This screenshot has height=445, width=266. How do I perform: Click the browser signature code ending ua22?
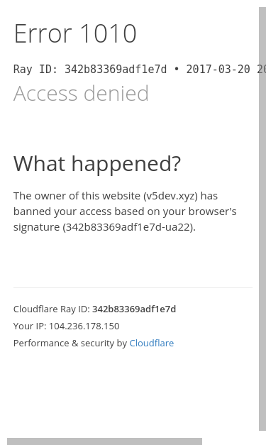tap(129, 227)
